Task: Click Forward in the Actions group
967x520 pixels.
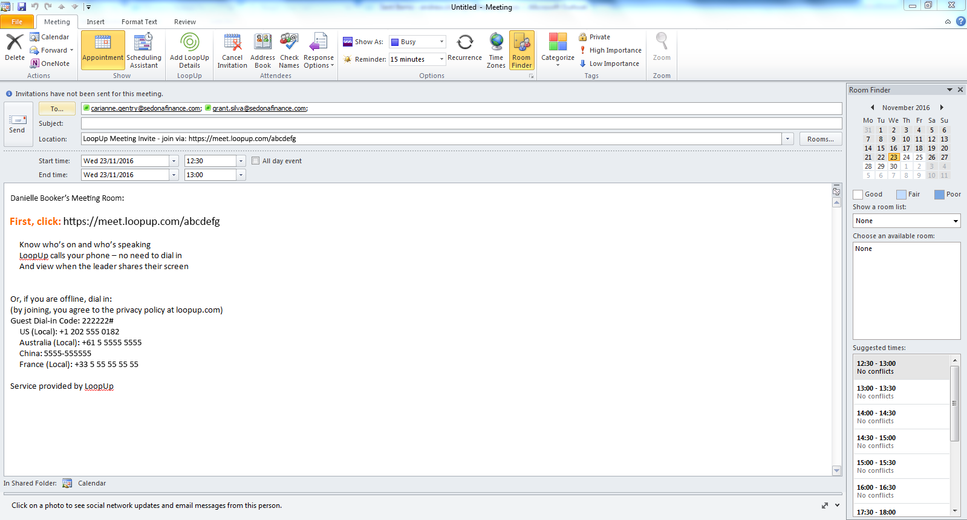Action: point(51,50)
